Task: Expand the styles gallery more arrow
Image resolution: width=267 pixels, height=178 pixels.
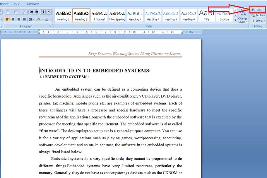Action: coord(235,20)
